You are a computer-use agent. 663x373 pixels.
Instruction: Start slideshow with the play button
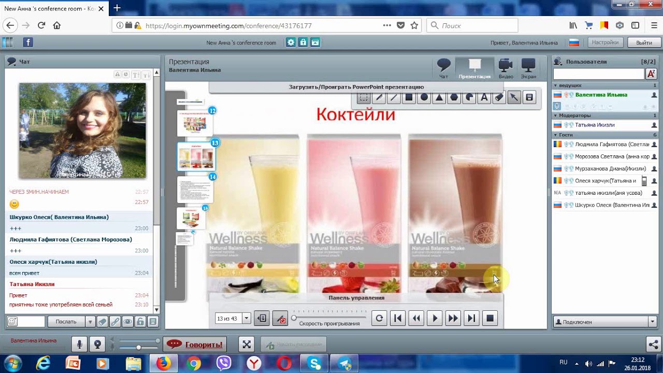pyautogui.click(x=435, y=319)
